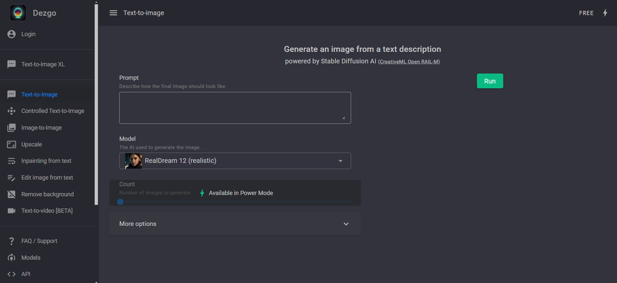This screenshot has height=283, width=617.
Task: Click the FREE label in header
Action: click(586, 13)
